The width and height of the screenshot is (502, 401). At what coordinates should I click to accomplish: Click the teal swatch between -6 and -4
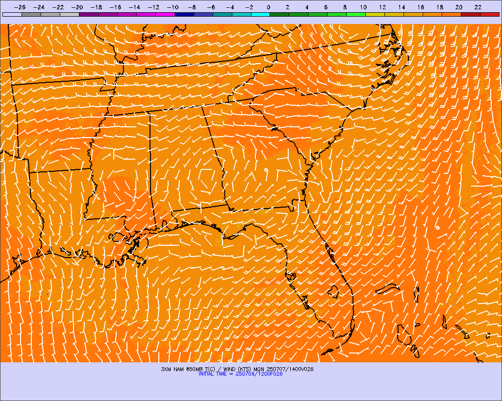[223, 14]
